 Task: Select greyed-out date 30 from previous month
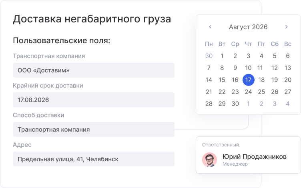coord(209,56)
